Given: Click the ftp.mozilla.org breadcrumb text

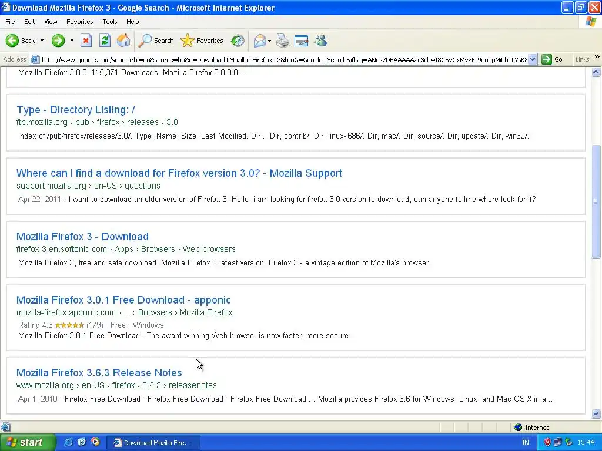Looking at the screenshot, I should click(x=42, y=122).
